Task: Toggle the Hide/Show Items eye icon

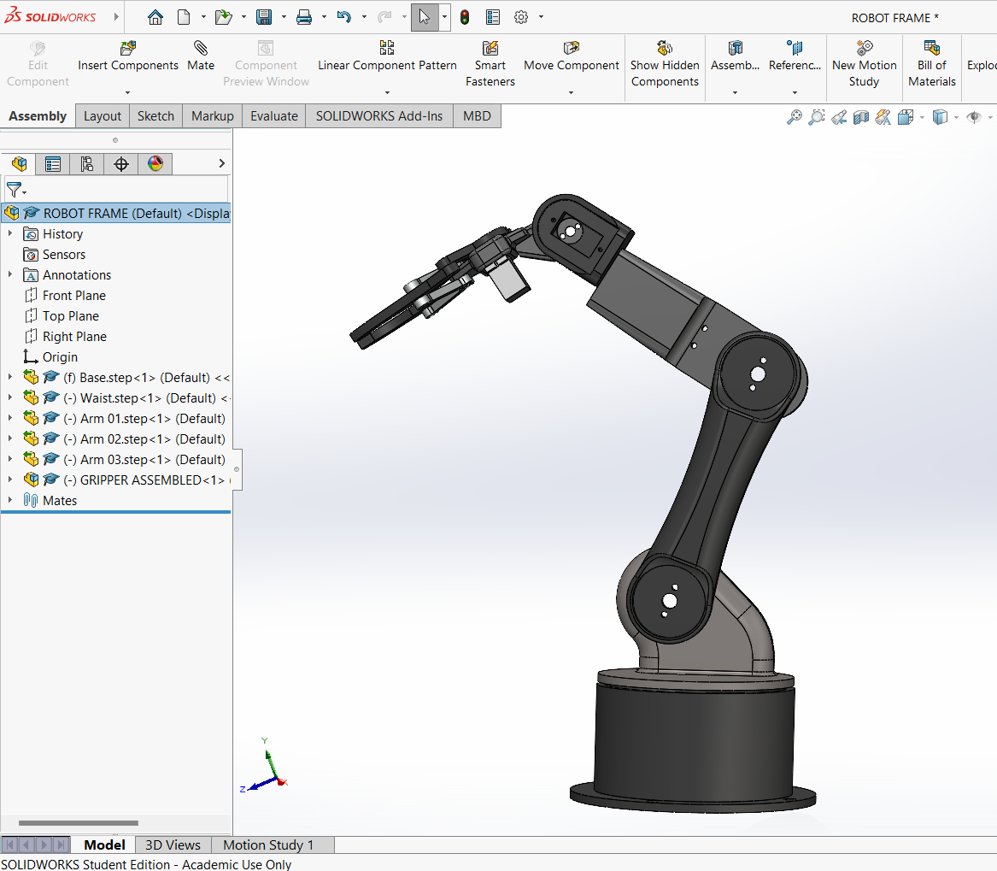Action: tap(973, 117)
